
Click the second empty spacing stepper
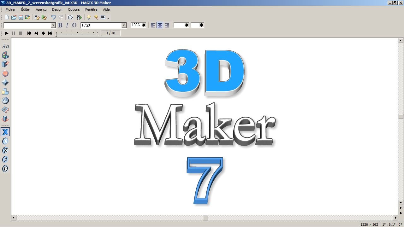[201, 25]
